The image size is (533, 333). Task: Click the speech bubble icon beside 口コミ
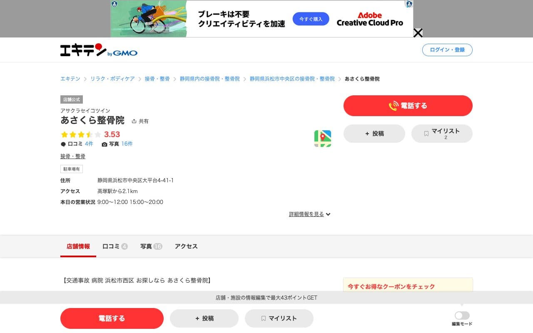coord(62,144)
